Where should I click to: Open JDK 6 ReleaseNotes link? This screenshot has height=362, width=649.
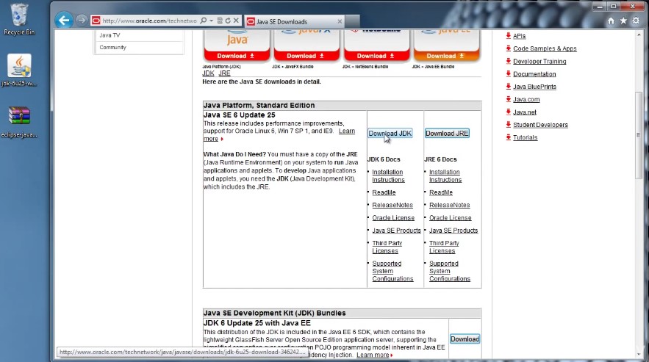(392, 205)
